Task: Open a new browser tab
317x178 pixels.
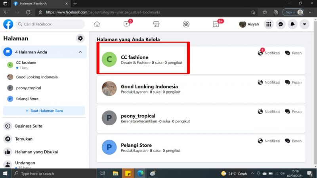Action: click(75, 4)
